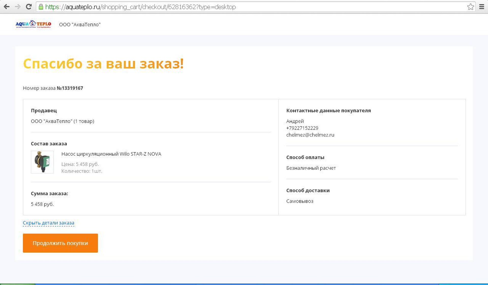
Task: Click the green padlock security icon
Action: (41, 7)
